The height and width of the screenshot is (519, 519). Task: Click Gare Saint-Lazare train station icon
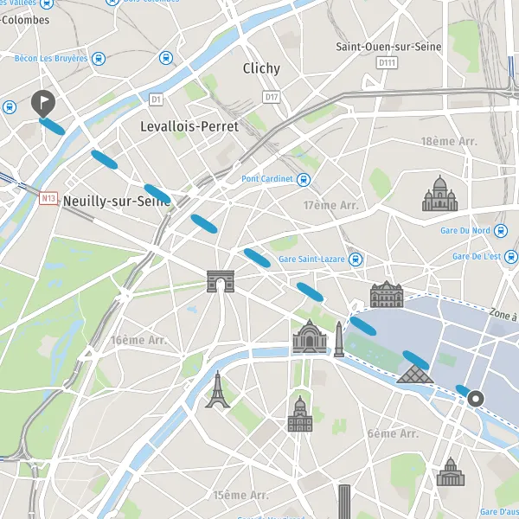pyautogui.click(x=356, y=259)
